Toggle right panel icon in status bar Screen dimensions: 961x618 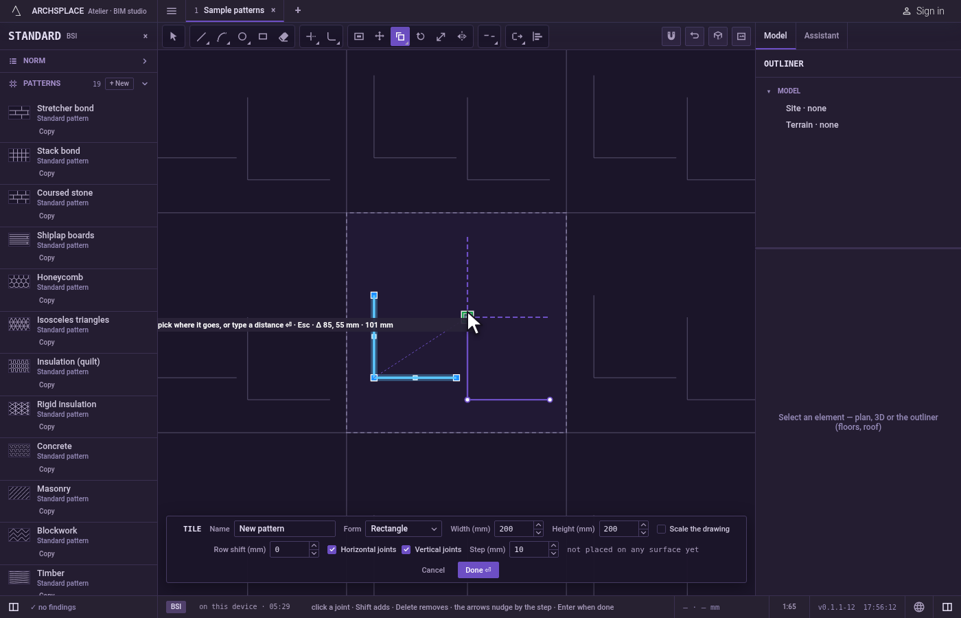point(947,607)
